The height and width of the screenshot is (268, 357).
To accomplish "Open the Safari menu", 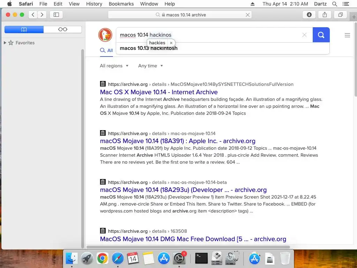I will point(26,4).
